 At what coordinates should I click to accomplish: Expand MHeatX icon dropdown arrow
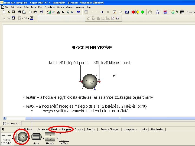pyautogui.click(x=57, y=138)
